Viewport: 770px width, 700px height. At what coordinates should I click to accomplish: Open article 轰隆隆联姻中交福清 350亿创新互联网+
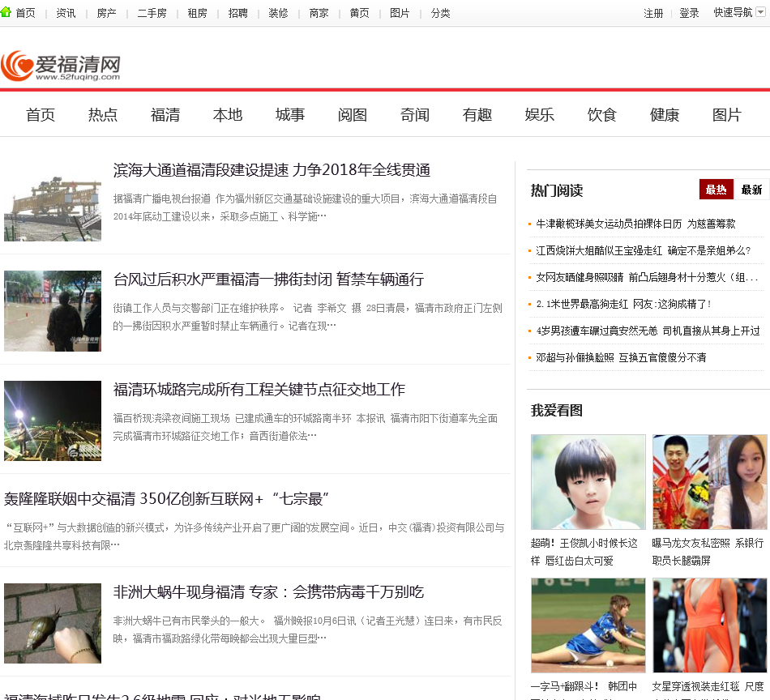(166, 499)
